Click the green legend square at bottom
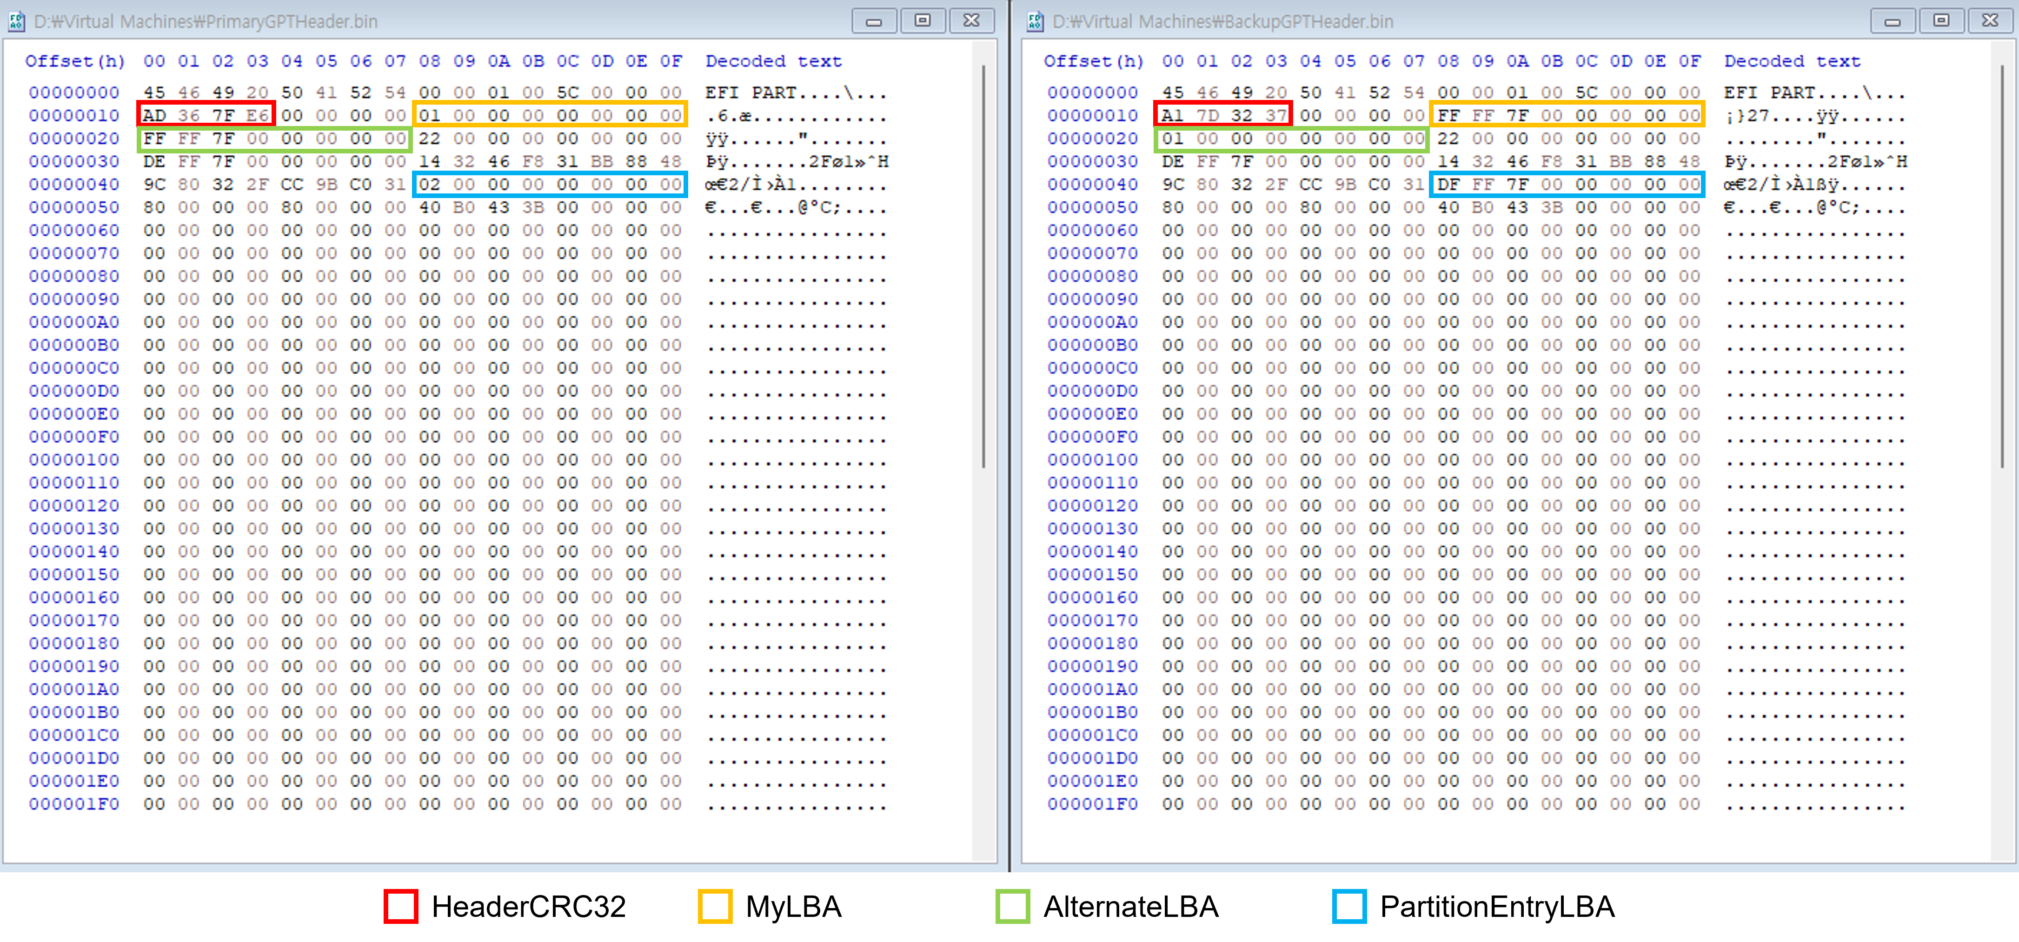 point(1012,906)
